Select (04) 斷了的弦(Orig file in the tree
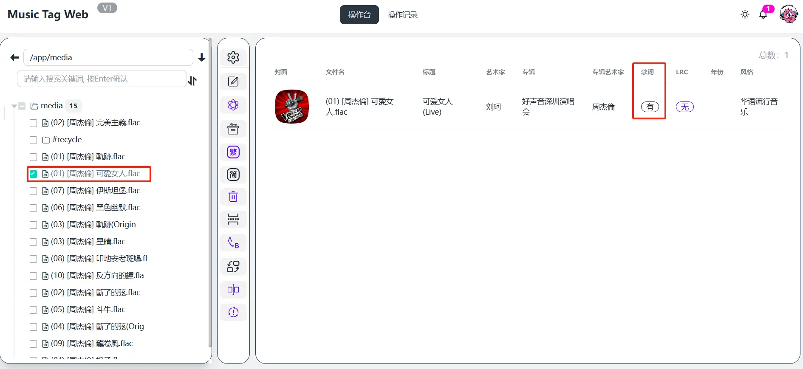The image size is (803, 369). pyautogui.click(x=97, y=327)
